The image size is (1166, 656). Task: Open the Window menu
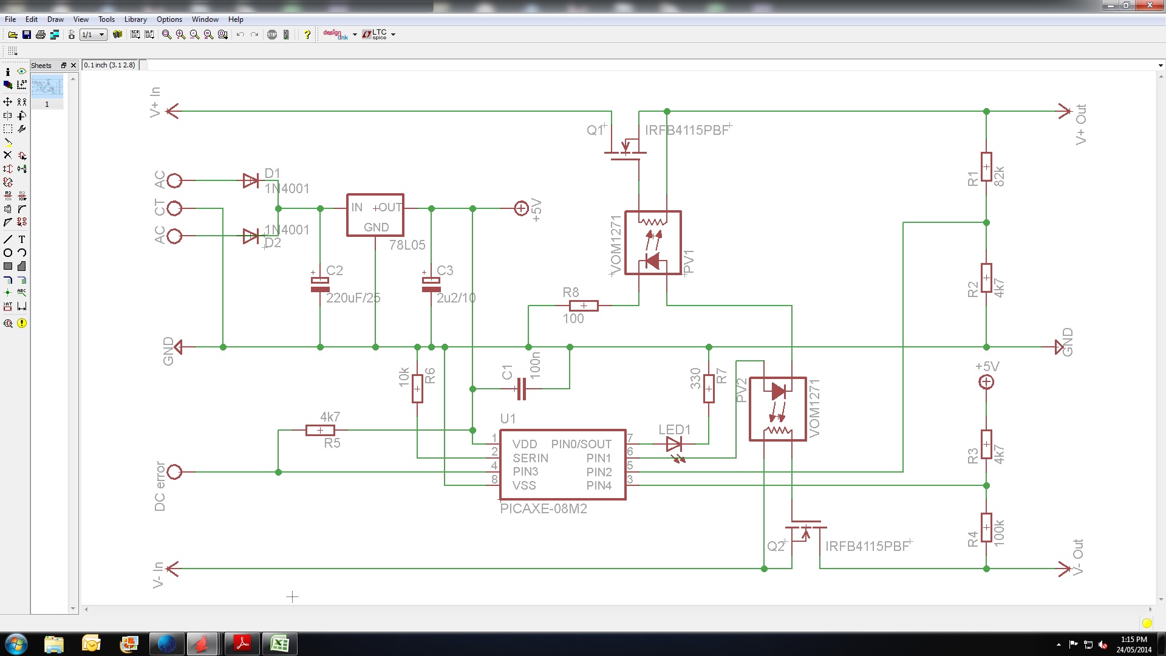click(x=205, y=19)
